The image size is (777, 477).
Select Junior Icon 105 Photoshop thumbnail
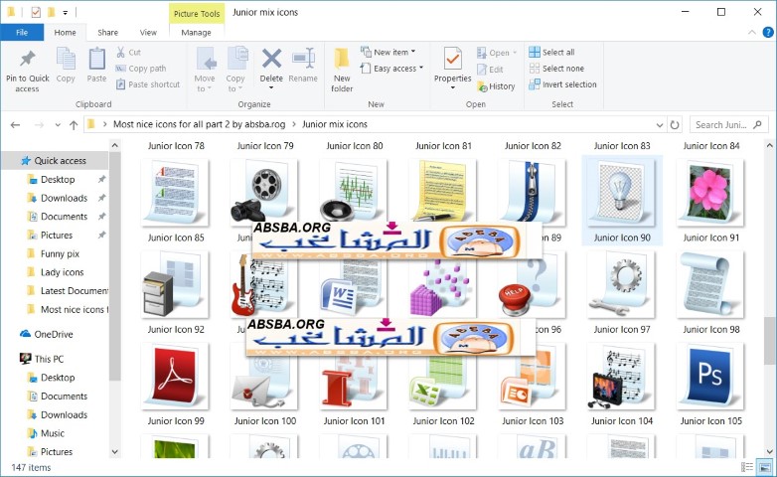pos(710,377)
